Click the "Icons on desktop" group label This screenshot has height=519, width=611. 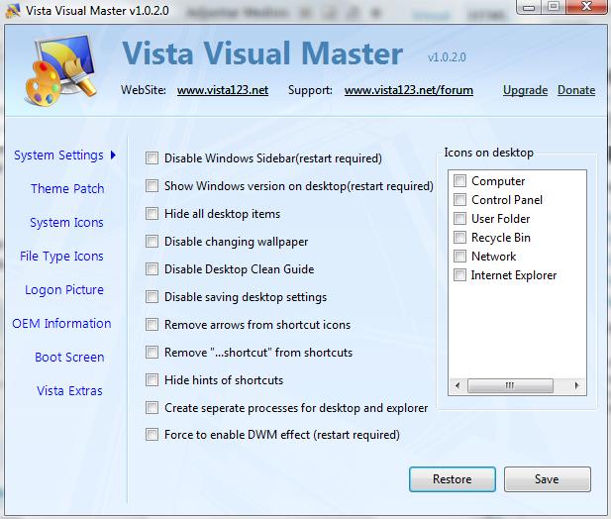click(x=488, y=153)
